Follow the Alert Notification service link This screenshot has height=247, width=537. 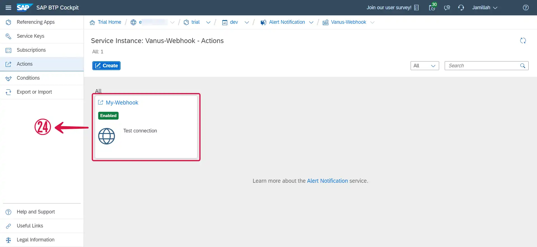pyautogui.click(x=327, y=181)
